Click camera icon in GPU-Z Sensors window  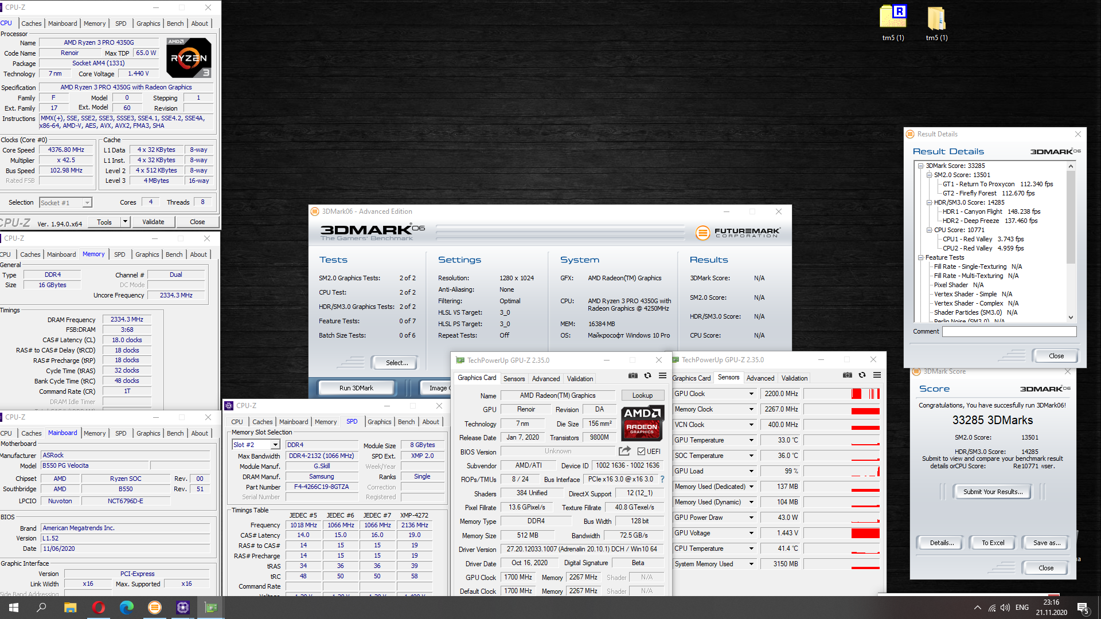click(x=847, y=375)
